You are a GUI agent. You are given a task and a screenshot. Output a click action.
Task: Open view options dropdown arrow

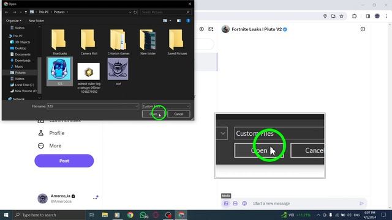click(170, 21)
